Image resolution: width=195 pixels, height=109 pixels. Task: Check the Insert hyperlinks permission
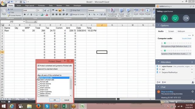(x=39, y=92)
